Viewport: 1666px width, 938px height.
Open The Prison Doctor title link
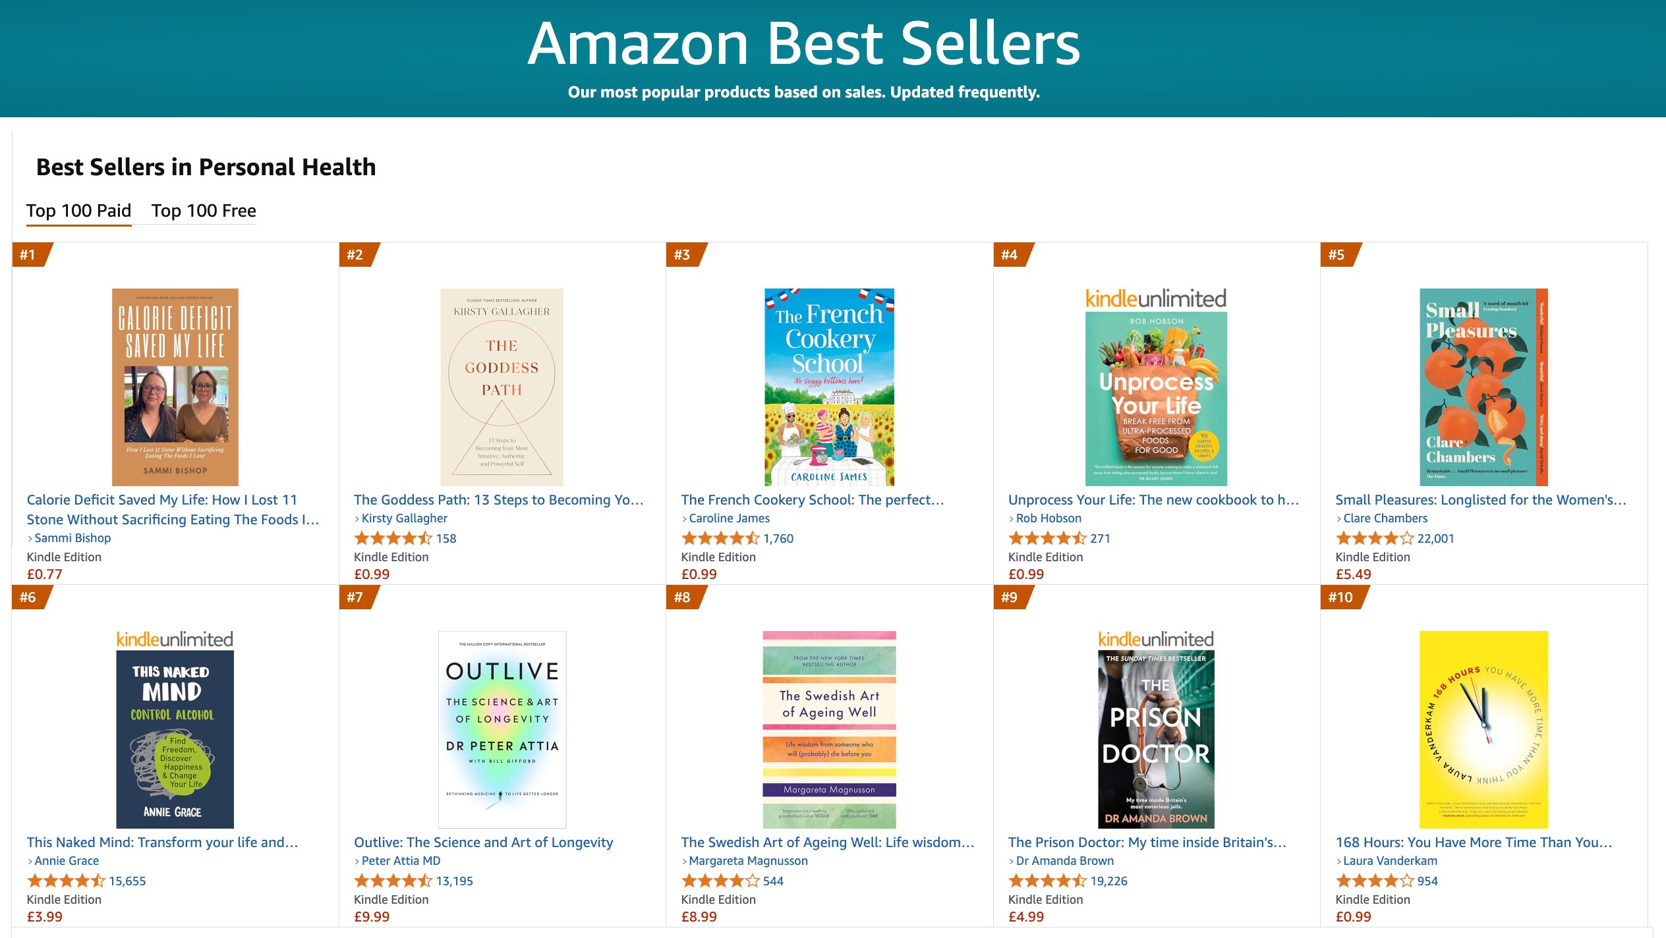(x=1147, y=842)
